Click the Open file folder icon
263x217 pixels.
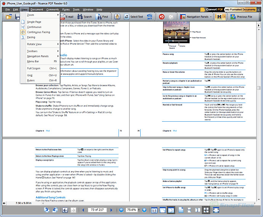[9, 17]
